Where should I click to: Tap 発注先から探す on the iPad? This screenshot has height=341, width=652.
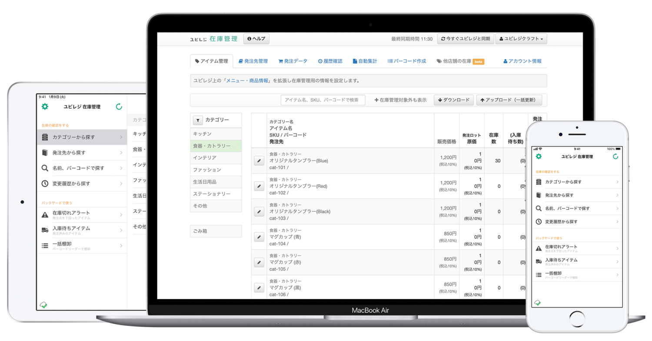coord(82,153)
